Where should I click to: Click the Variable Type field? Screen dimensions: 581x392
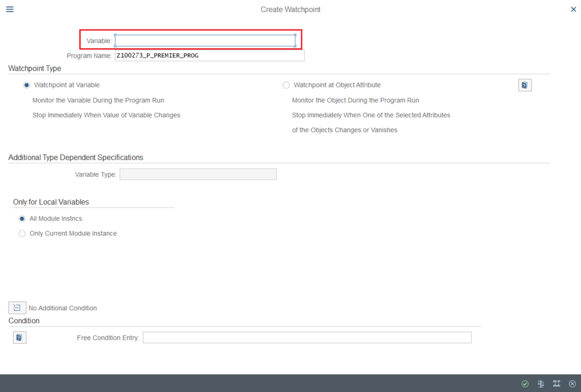[198, 175]
